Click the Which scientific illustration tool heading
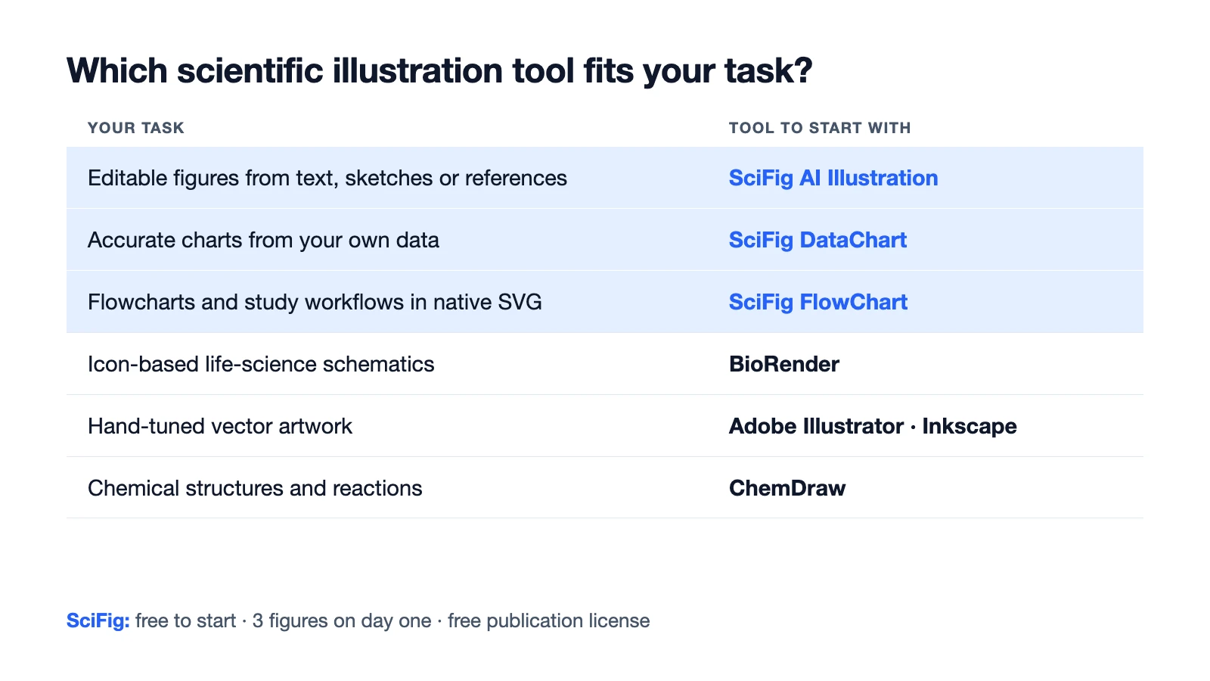 point(439,70)
